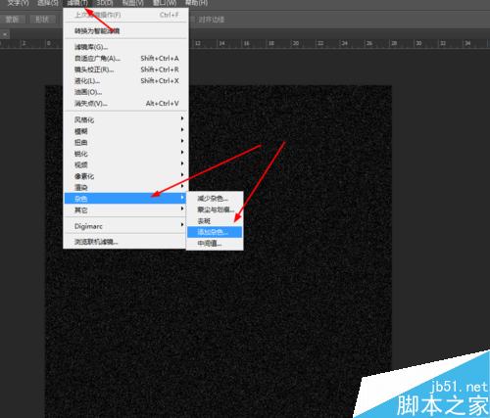
Task: Expand the Digimarc submenu
Action: point(125,226)
